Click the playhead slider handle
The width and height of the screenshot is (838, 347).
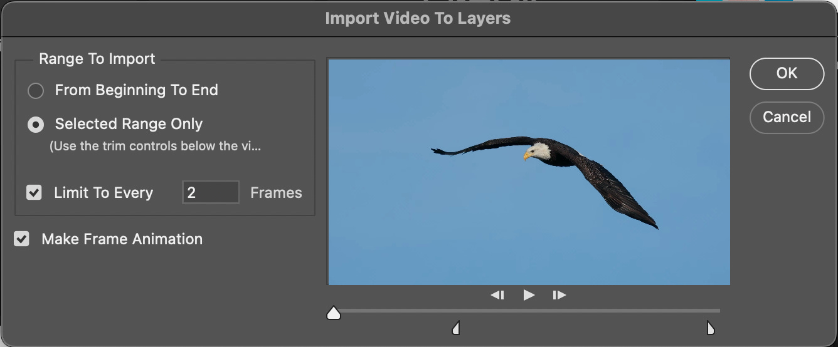[x=334, y=313]
